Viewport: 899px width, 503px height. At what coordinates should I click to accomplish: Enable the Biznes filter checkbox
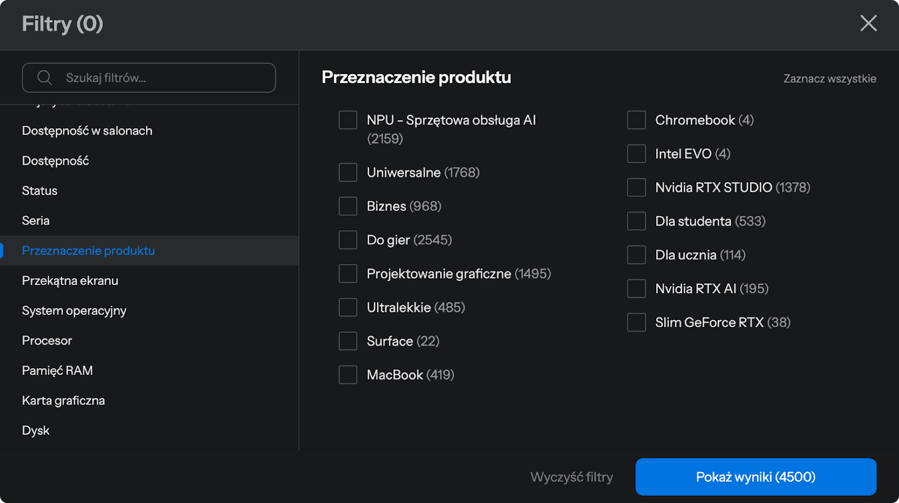(x=348, y=206)
